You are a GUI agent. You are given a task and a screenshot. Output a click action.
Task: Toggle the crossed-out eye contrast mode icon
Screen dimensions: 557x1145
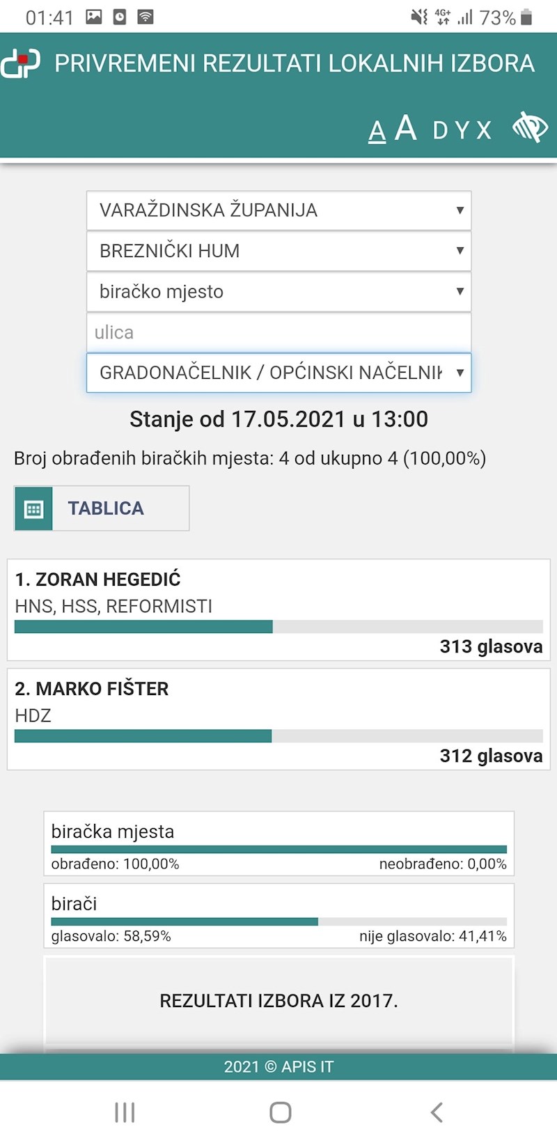(x=530, y=127)
